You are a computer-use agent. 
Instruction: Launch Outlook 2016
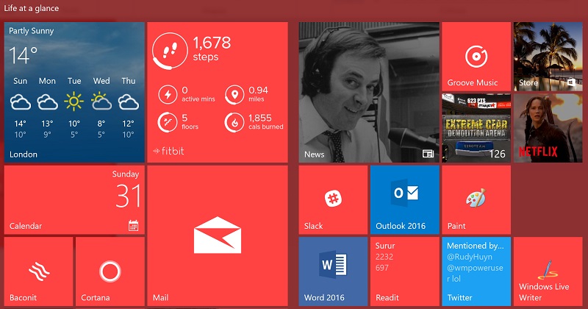point(405,199)
